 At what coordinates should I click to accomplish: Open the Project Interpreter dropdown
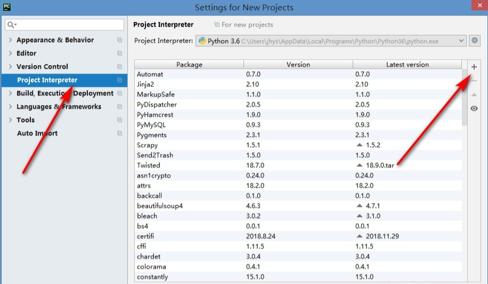(461, 40)
